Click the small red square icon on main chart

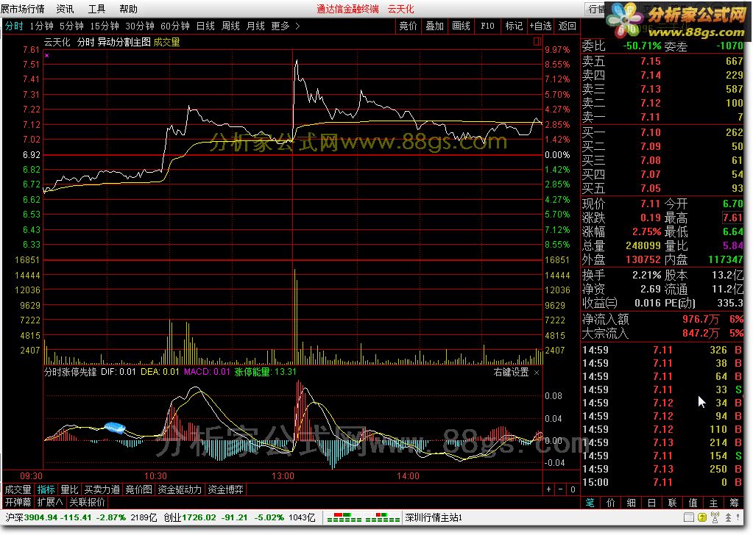pyautogui.click(x=537, y=42)
